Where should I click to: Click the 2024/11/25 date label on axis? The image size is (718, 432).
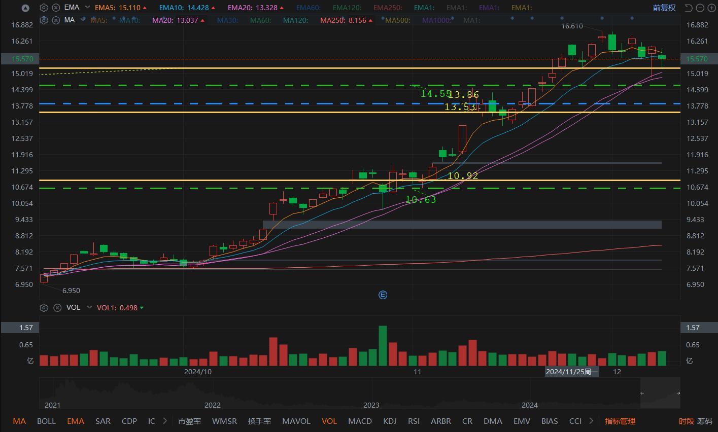click(572, 372)
